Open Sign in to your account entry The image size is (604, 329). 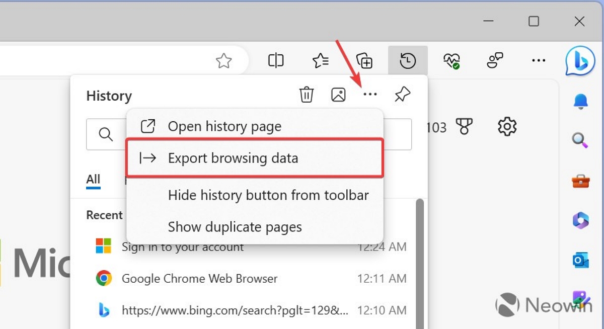(x=182, y=247)
